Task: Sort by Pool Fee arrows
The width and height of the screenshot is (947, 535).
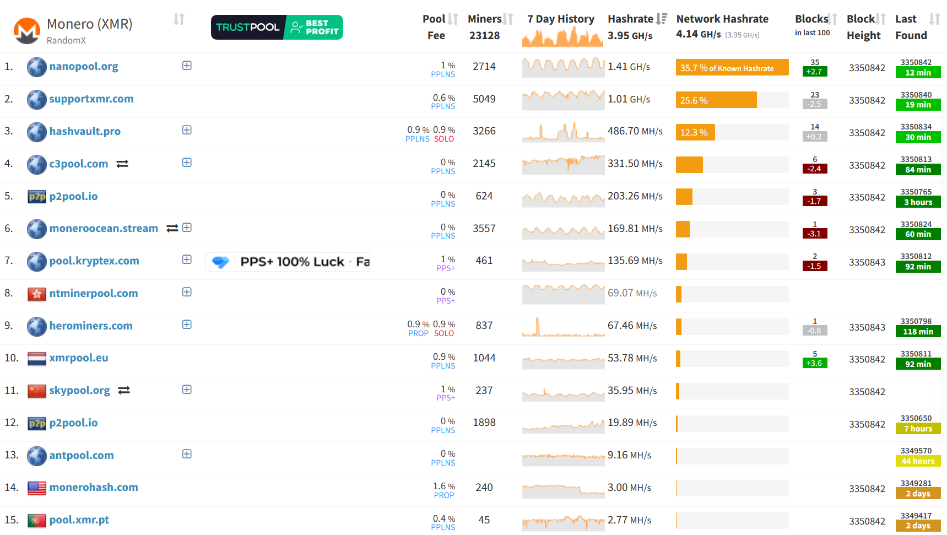Action: (x=453, y=19)
